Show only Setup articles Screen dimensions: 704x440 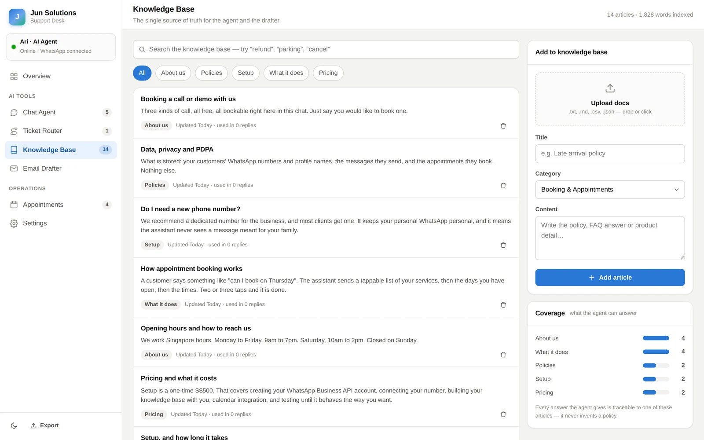click(x=246, y=73)
